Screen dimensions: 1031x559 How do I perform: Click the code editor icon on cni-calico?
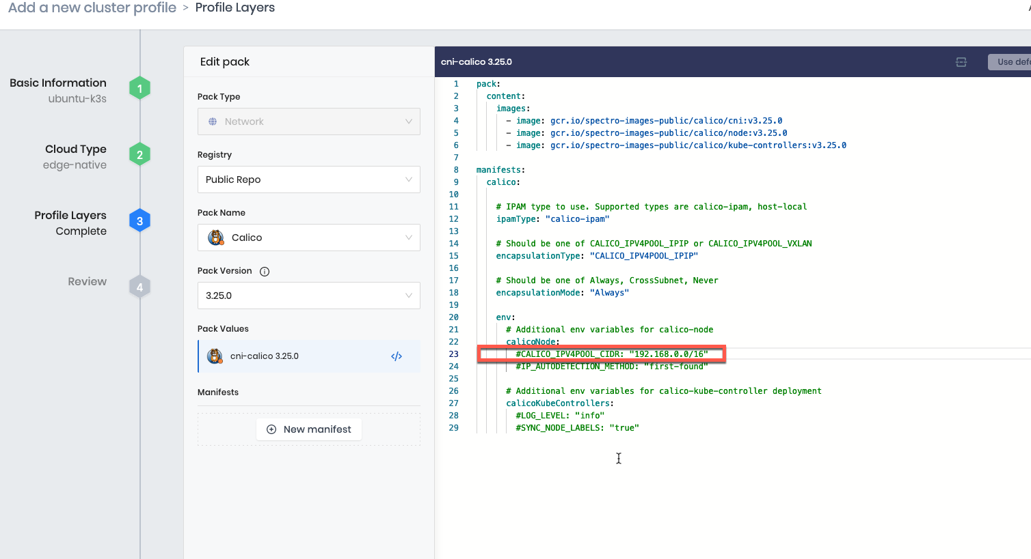pos(397,356)
